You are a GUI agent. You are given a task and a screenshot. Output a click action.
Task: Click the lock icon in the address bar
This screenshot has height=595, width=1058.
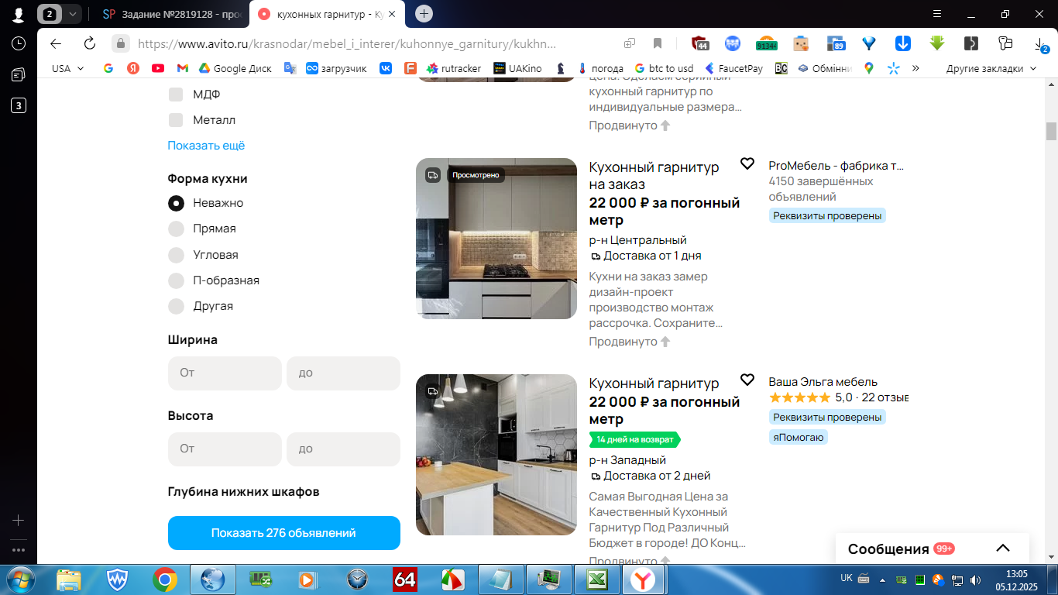click(x=120, y=43)
